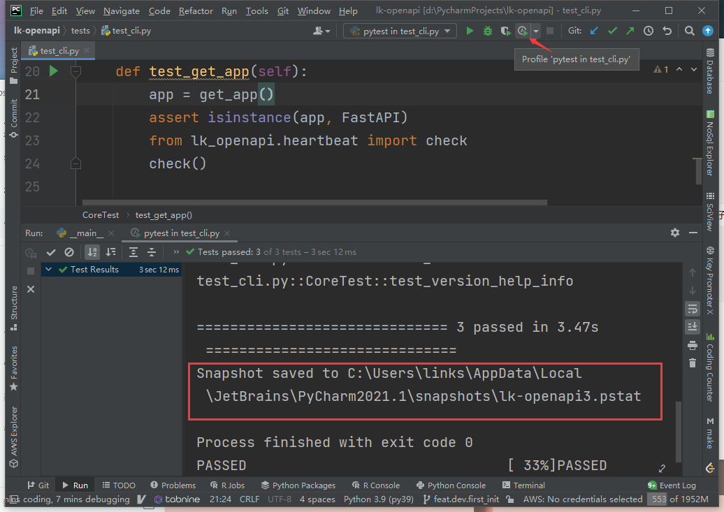Toggle show ignored tests icon

(68, 252)
